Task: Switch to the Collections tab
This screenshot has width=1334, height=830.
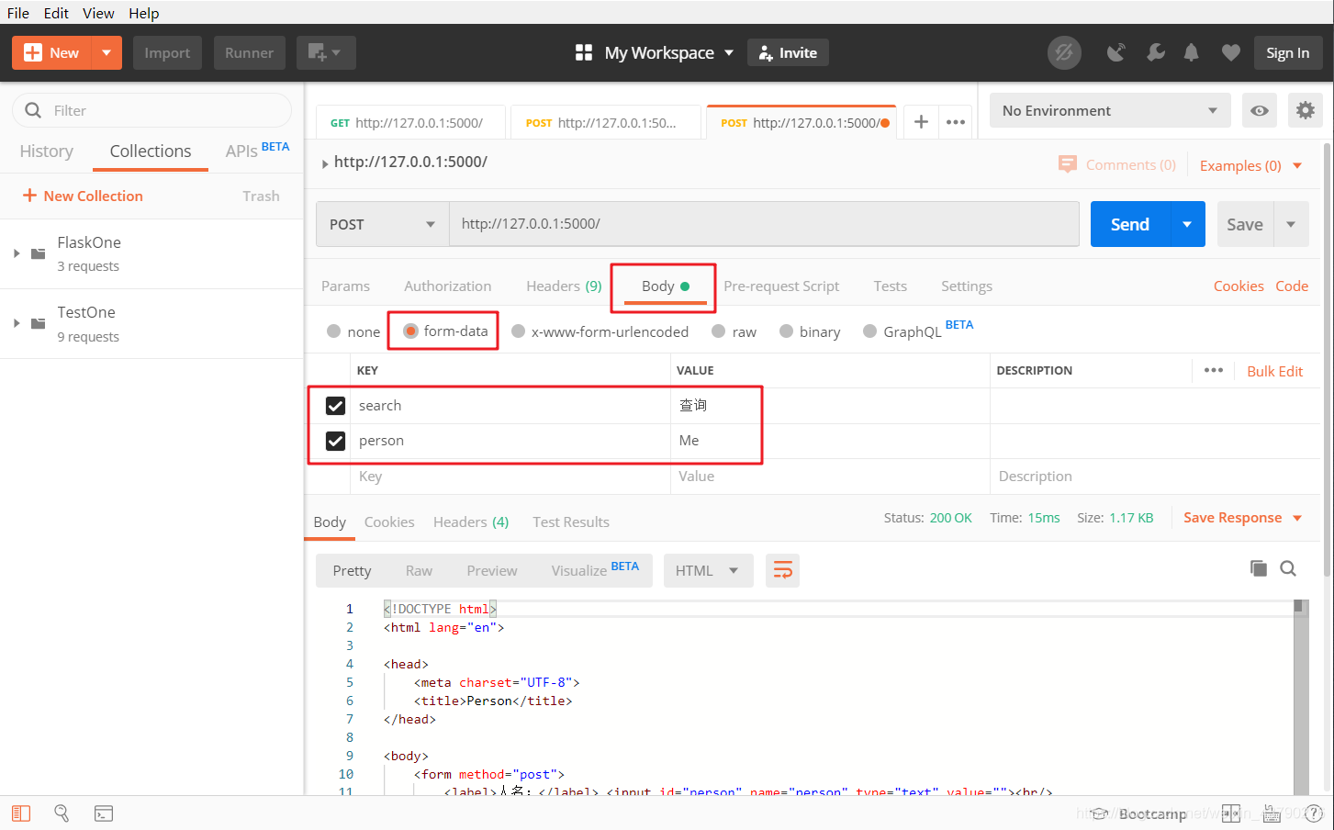Action: pyautogui.click(x=151, y=151)
